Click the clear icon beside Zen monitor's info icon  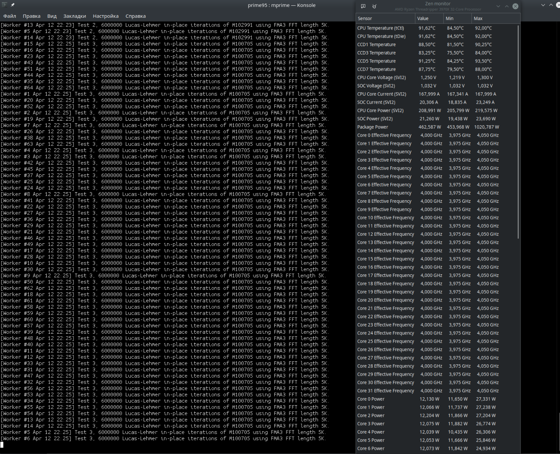click(374, 6)
